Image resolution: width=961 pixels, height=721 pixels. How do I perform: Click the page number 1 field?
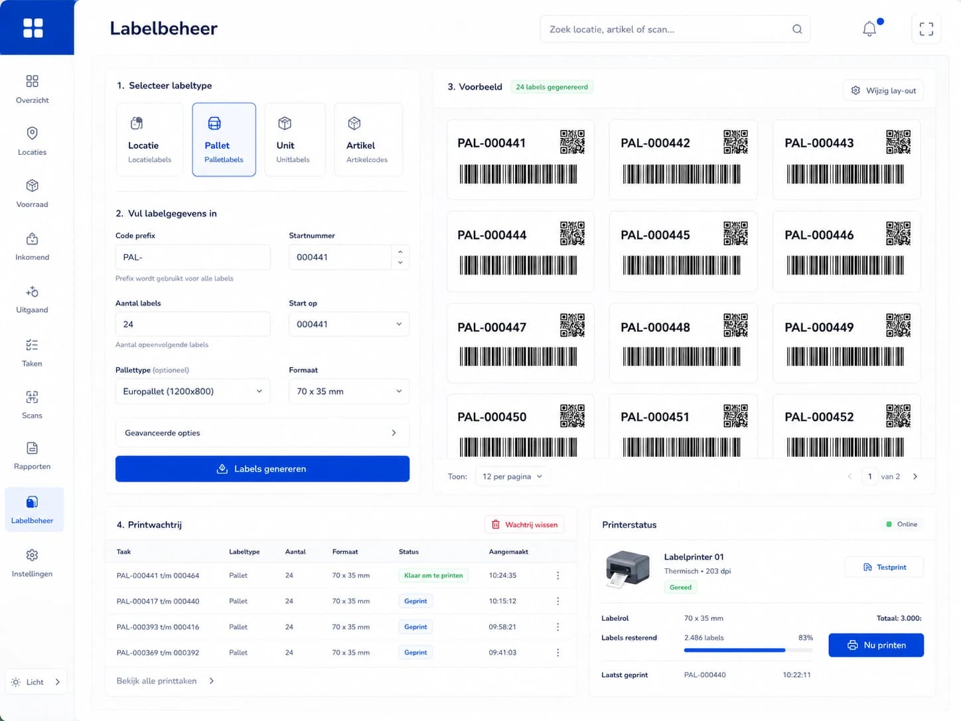869,477
